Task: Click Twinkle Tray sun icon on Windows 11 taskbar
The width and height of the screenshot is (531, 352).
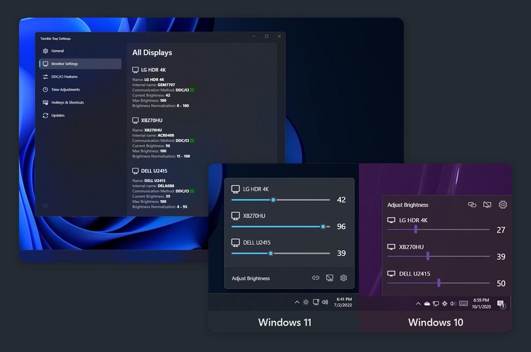Action: pos(306,302)
